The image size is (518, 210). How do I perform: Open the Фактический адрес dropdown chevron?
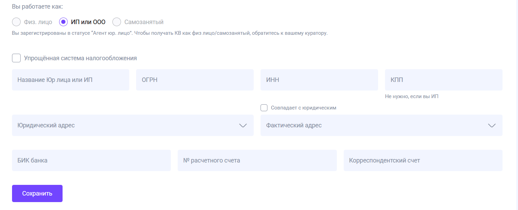[492, 125]
